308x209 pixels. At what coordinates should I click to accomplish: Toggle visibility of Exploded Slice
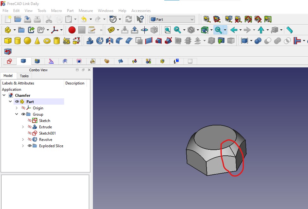tap(29, 146)
